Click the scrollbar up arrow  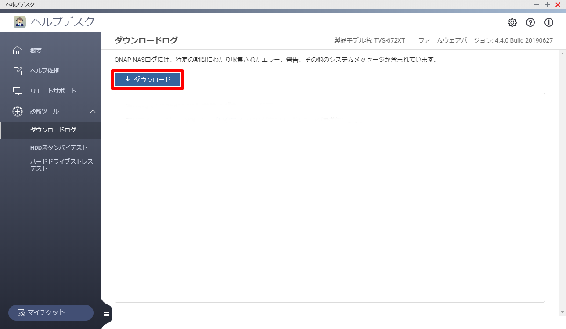coord(562,54)
